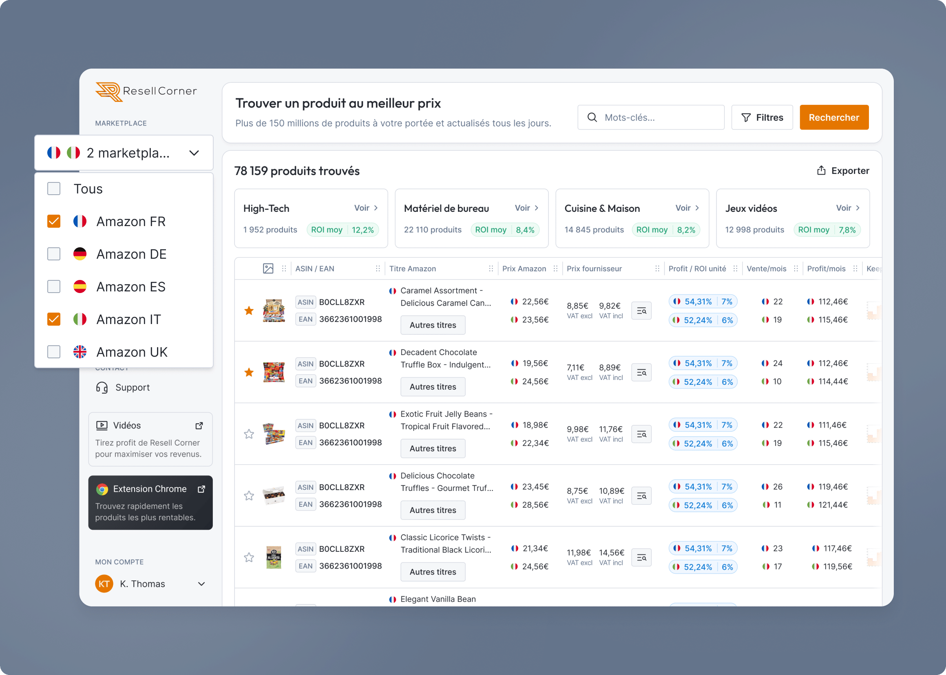This screenshot has height=675, width=946.
Task: Click the KT avatar
Action: (104, 584)
